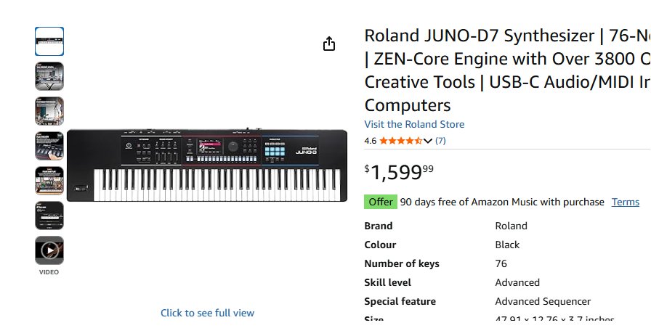
Task: Click the main Roland JUNO-D7 keyboard image
Action: 207,165
